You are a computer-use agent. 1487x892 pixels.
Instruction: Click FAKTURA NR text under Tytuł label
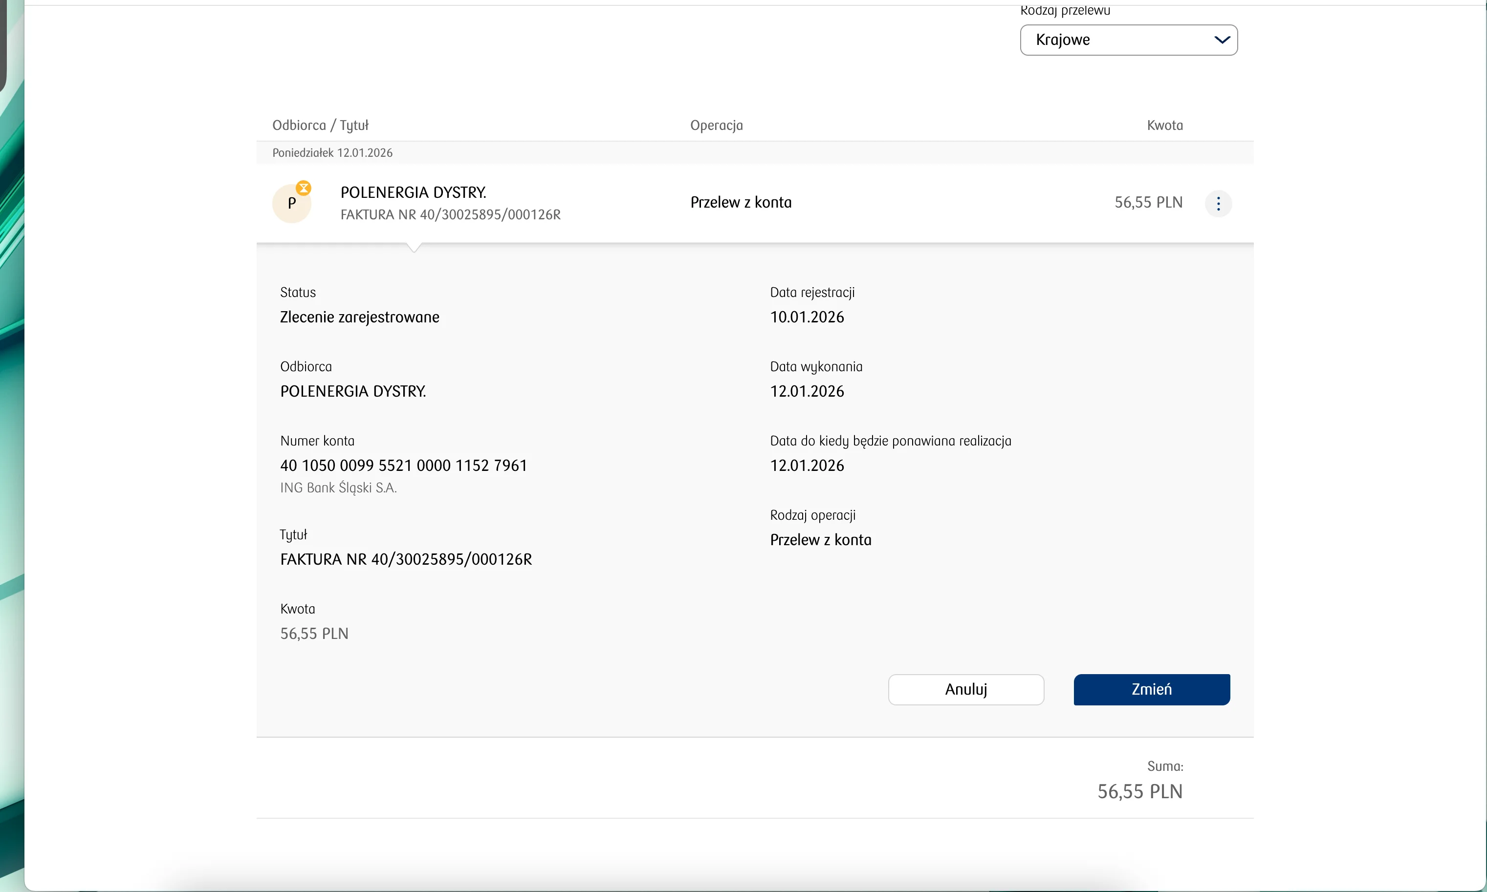click(406, 559)
